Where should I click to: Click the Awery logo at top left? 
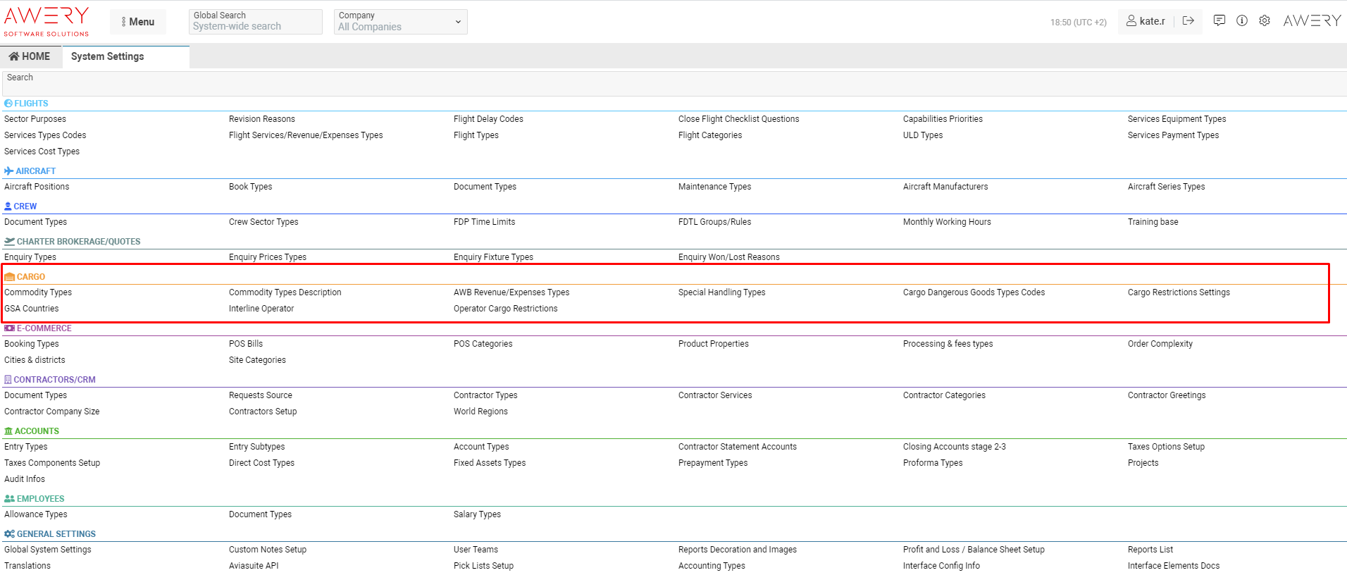pos(46,21)
